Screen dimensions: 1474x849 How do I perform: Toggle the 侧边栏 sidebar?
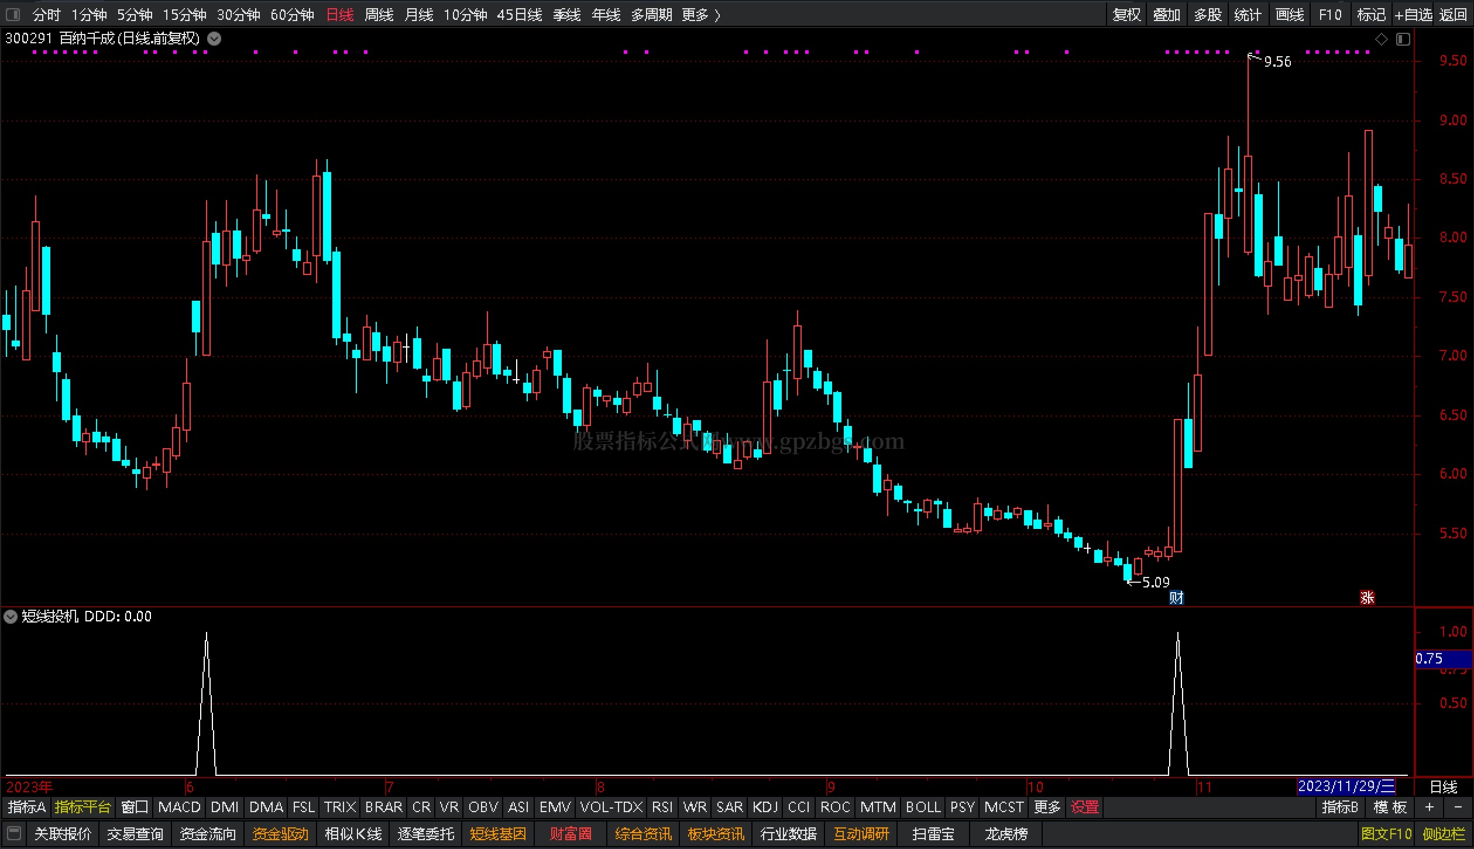pos(1444,834)
